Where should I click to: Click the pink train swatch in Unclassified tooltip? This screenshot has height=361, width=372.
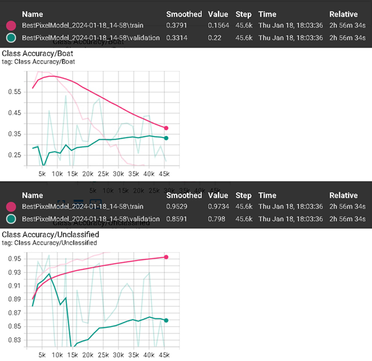click(x=10, y=207)
